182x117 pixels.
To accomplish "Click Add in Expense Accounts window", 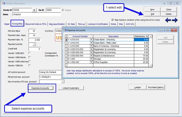I will point(165,38).
